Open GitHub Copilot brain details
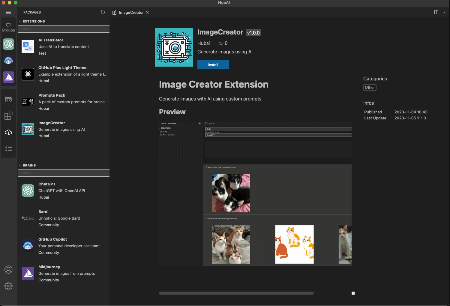The width and height of the screenshot is (450, 306). (x=64, y=246)
